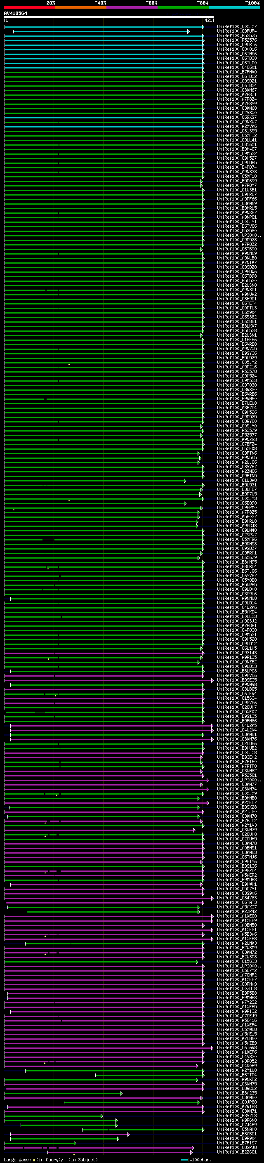
Task: Click the orange ~40% identity legend segment
Action: click(81, 7)
